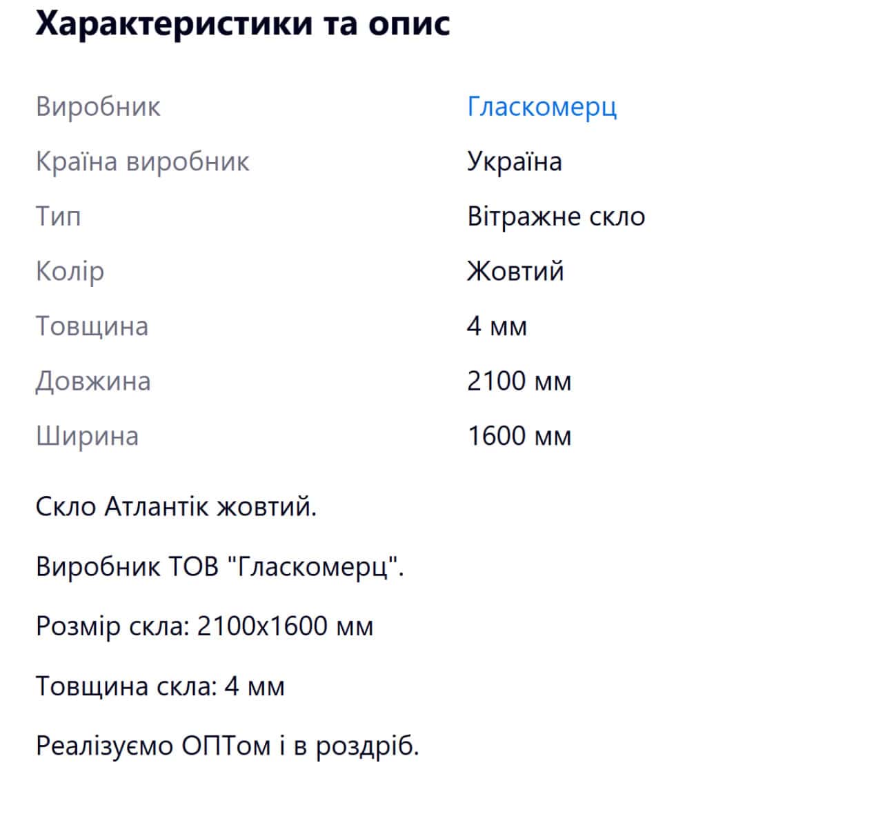Screen dimensions: 883x834
Task: Click the Виробник ТОВ "Гласкомерц" description line
Action: (x=219, y=567)
